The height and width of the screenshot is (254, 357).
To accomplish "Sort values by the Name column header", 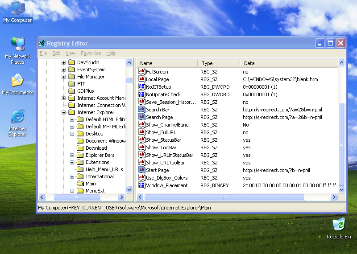I will (167, 63).
